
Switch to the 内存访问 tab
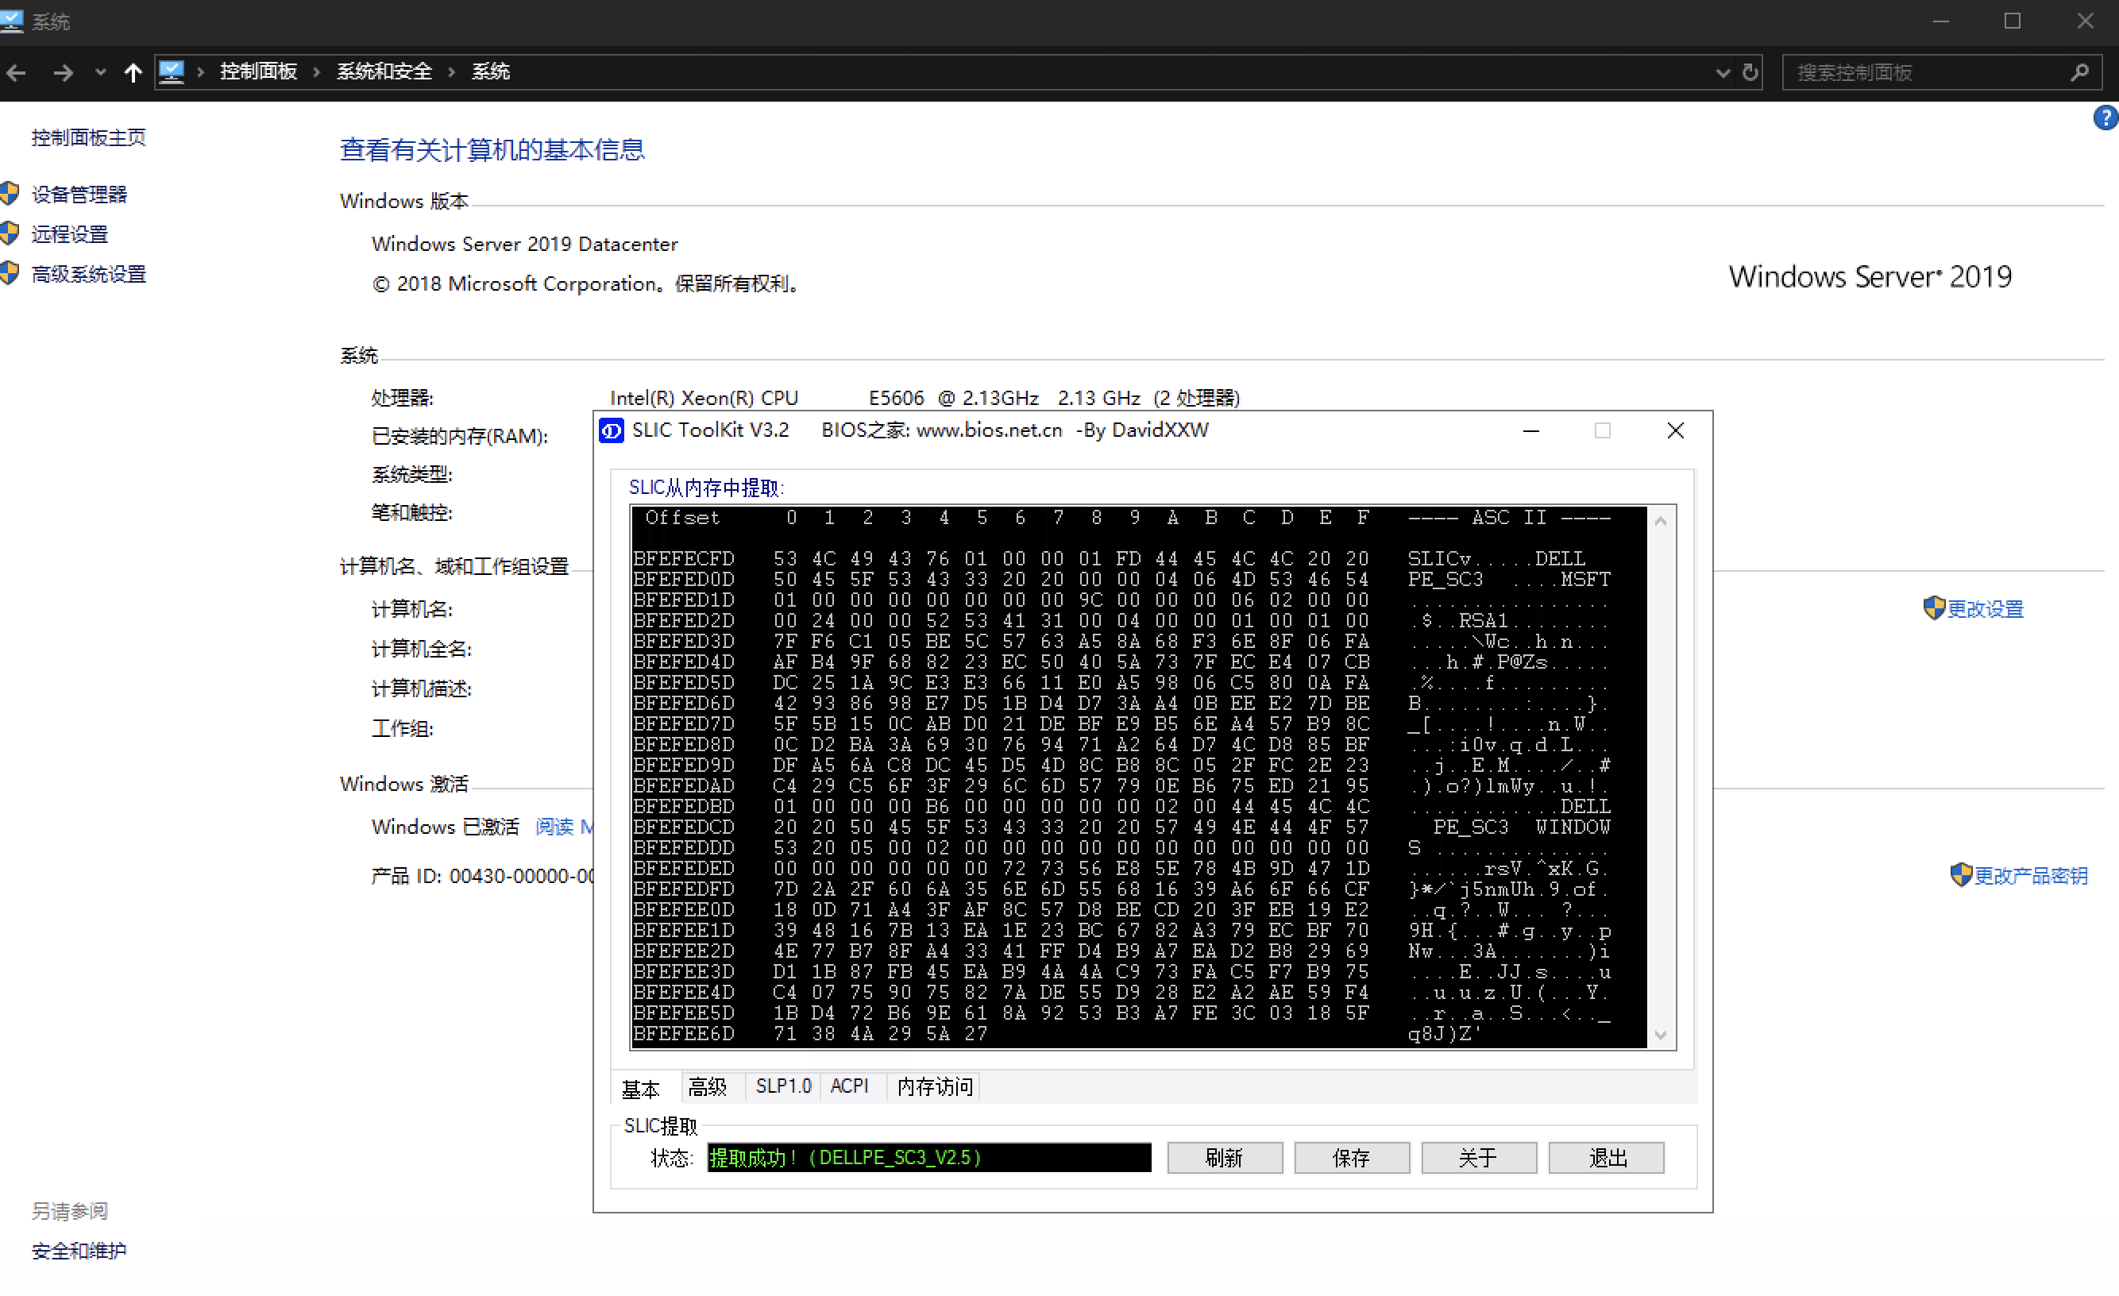[x=935, y=1087]
